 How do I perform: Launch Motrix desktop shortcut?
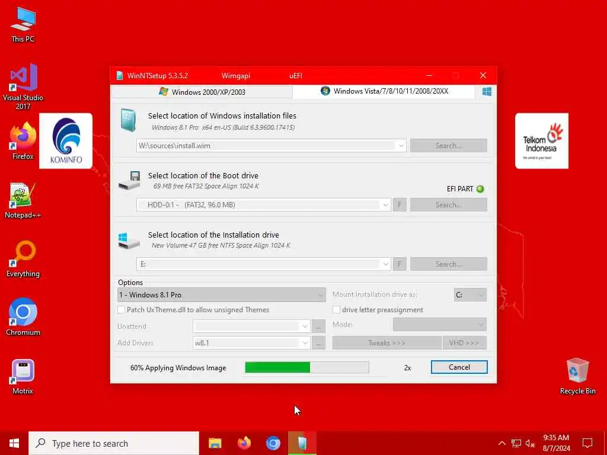pos(23,376)
